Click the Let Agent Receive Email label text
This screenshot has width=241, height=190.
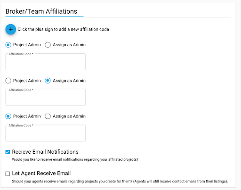41,173
